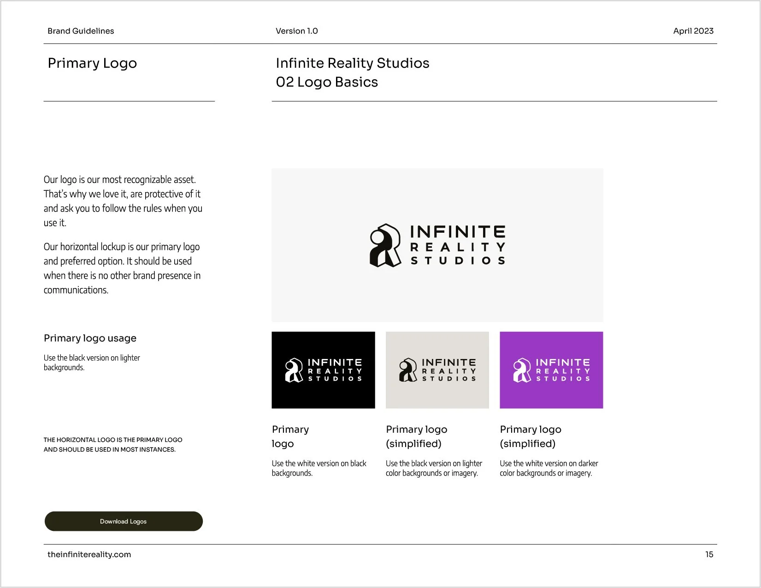Screen dimensions: 761x588
Task: Click 'Primary logo (simplified)' caption under purple tile
Action: [531, 436]
